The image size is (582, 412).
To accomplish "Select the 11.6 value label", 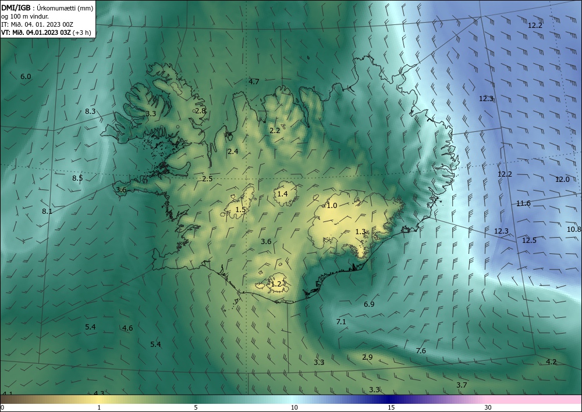I will pos(523,203).
